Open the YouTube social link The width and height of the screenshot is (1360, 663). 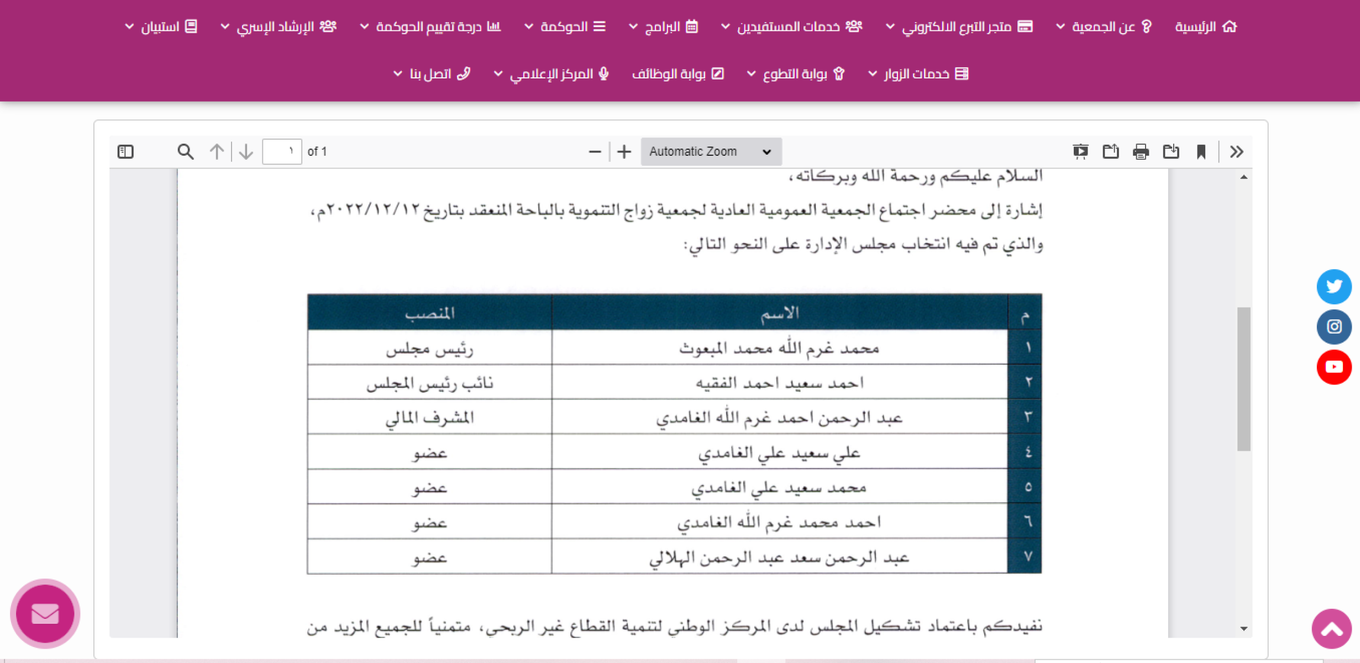[x=1334, y=367]
